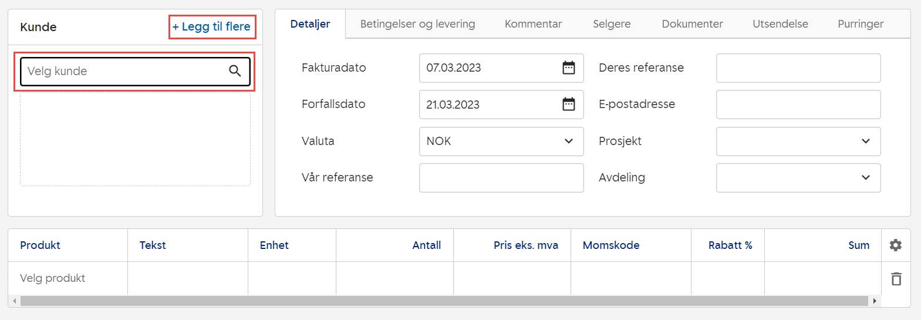Click the search icon in Velg kunde
This screenshot has height=320, width=921.
235,71
